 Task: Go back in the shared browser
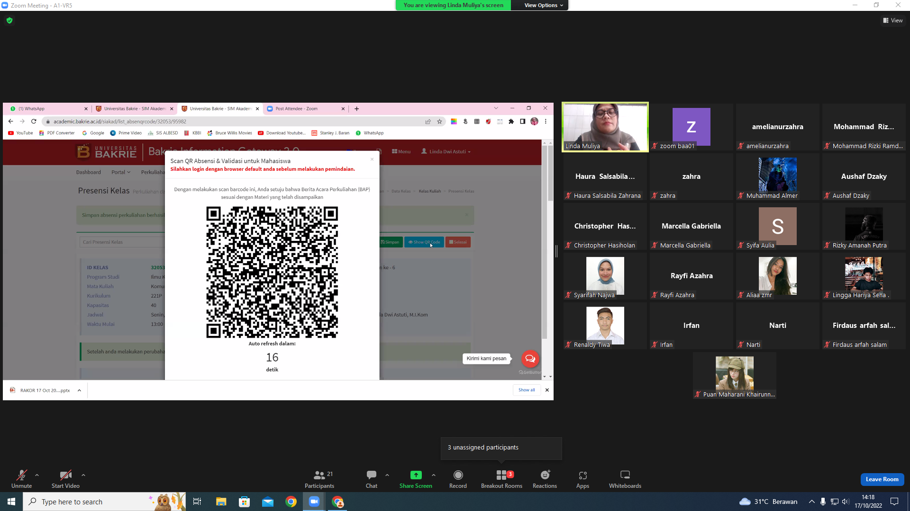tap(10, 122)
